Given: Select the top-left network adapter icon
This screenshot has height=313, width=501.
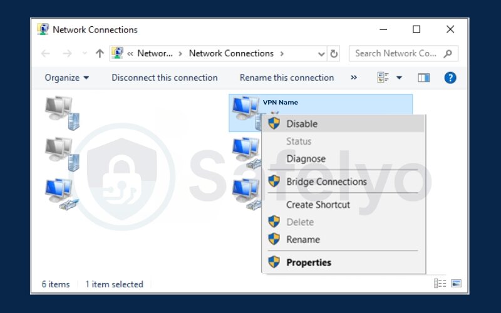Looking at the screenshot, I should coord(62,112).
